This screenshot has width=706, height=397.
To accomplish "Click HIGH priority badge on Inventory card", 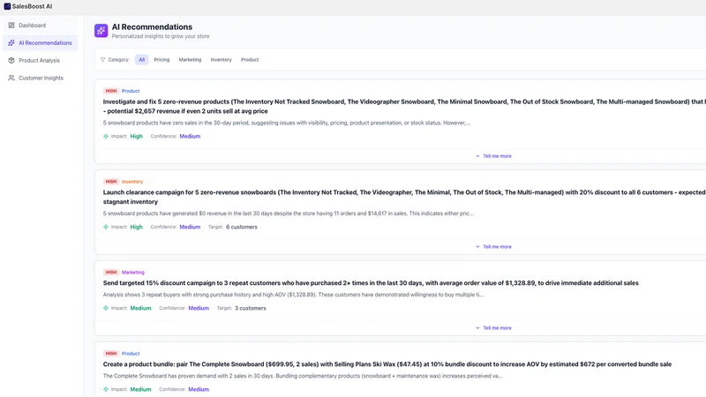I will (x=111, y=182).
